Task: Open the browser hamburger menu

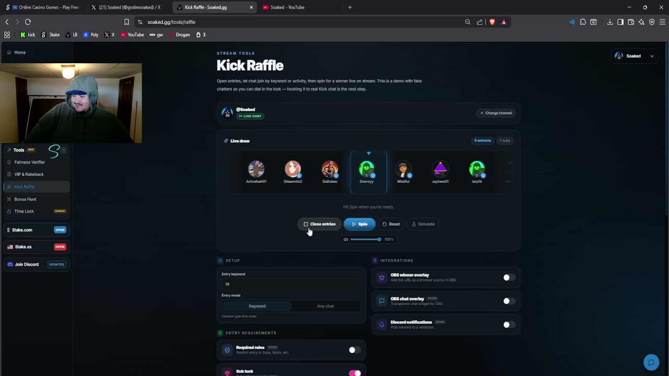Action: click(662, 22)
